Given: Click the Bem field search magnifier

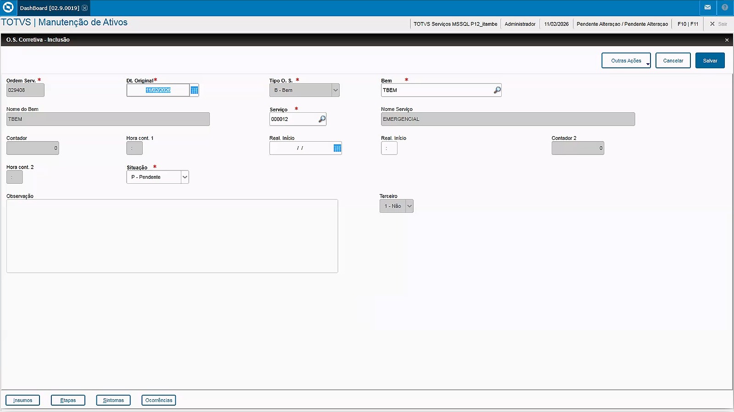Looking at the screenshot, I should pyautogui.click(x=497, y=90).
